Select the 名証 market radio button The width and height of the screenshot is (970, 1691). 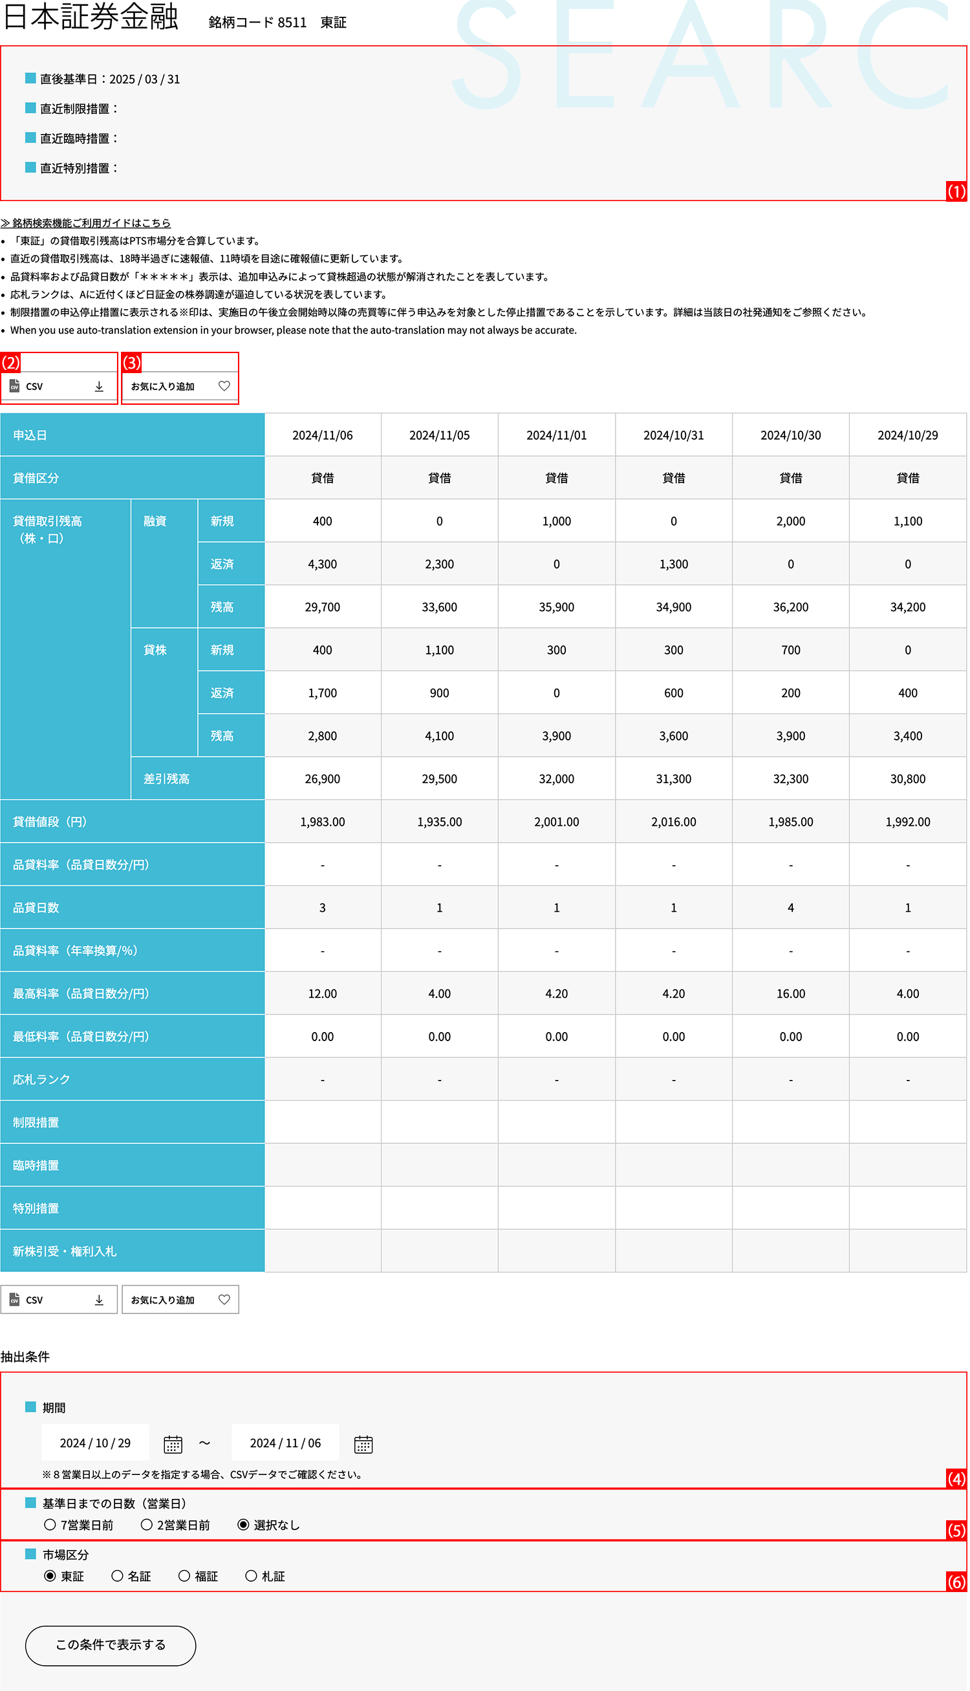117,1577
